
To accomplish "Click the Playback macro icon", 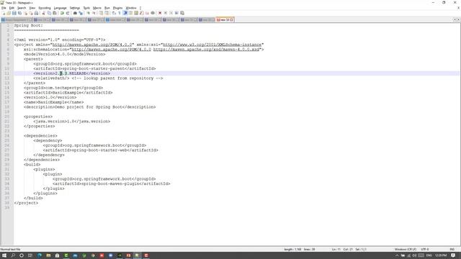I will point(171,13).
